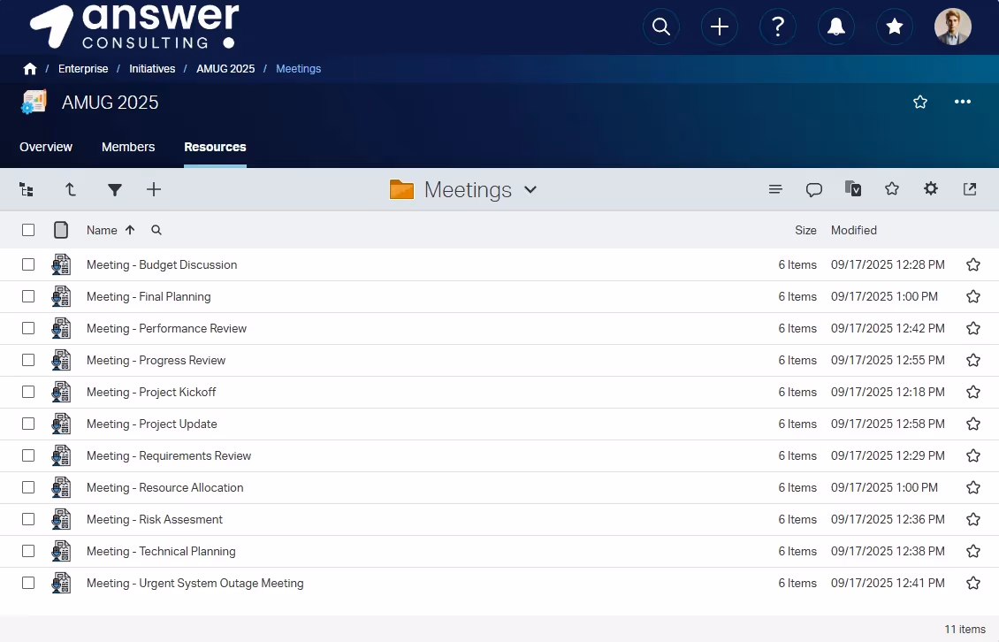Go to Enterprise breadcrumb
Image resolution: width=999 pixels, height=642 pixels.
pyautogui.click(x=83, y=69)
